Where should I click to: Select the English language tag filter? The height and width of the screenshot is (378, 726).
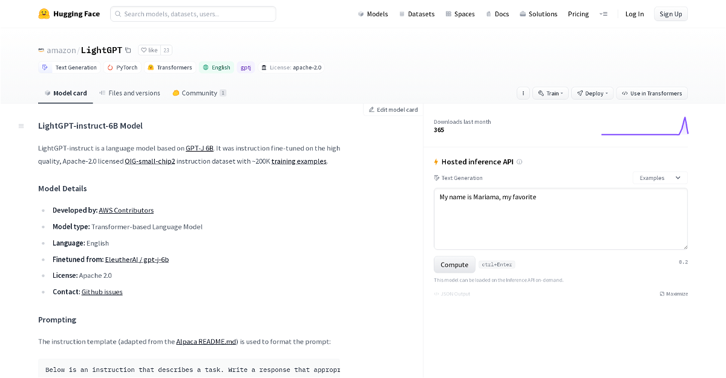point(217,68)
